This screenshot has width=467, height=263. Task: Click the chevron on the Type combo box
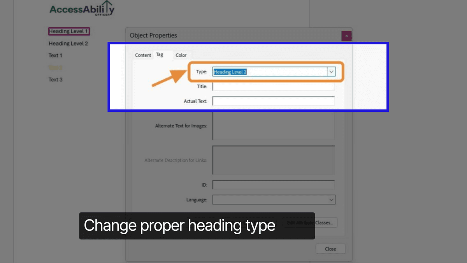coord(331,72)
